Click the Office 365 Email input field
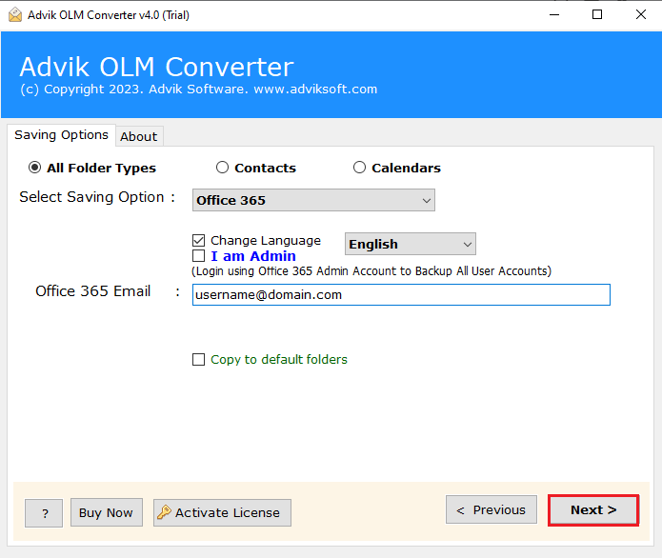The image size is (662, 558). (401, 294)
